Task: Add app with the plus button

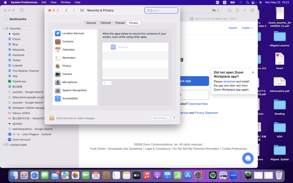Action: [105, 83]
